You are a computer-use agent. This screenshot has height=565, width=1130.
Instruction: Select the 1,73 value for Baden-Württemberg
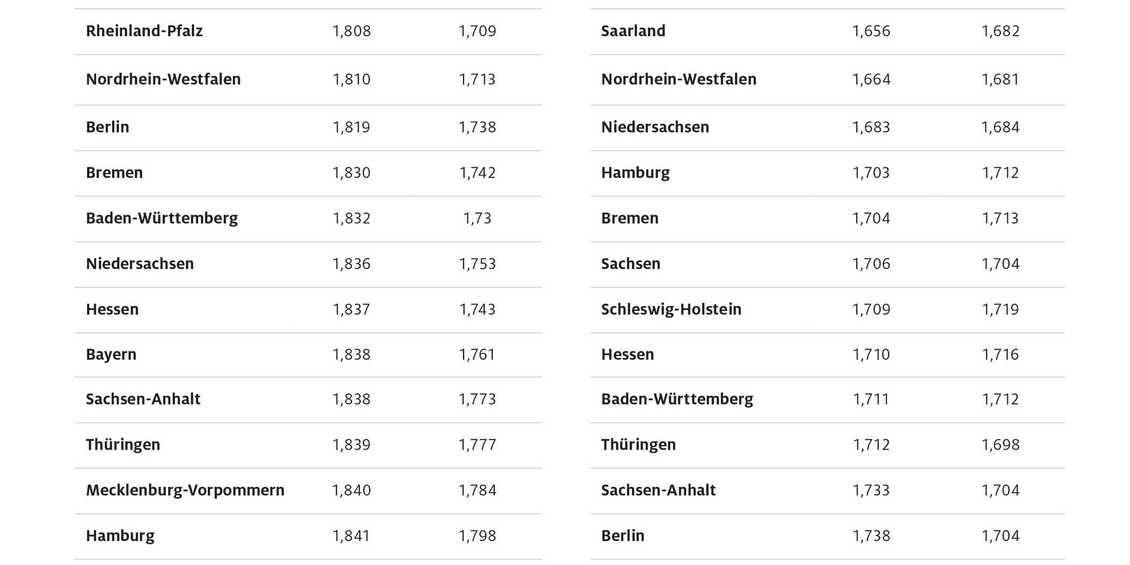click(477, 218)
